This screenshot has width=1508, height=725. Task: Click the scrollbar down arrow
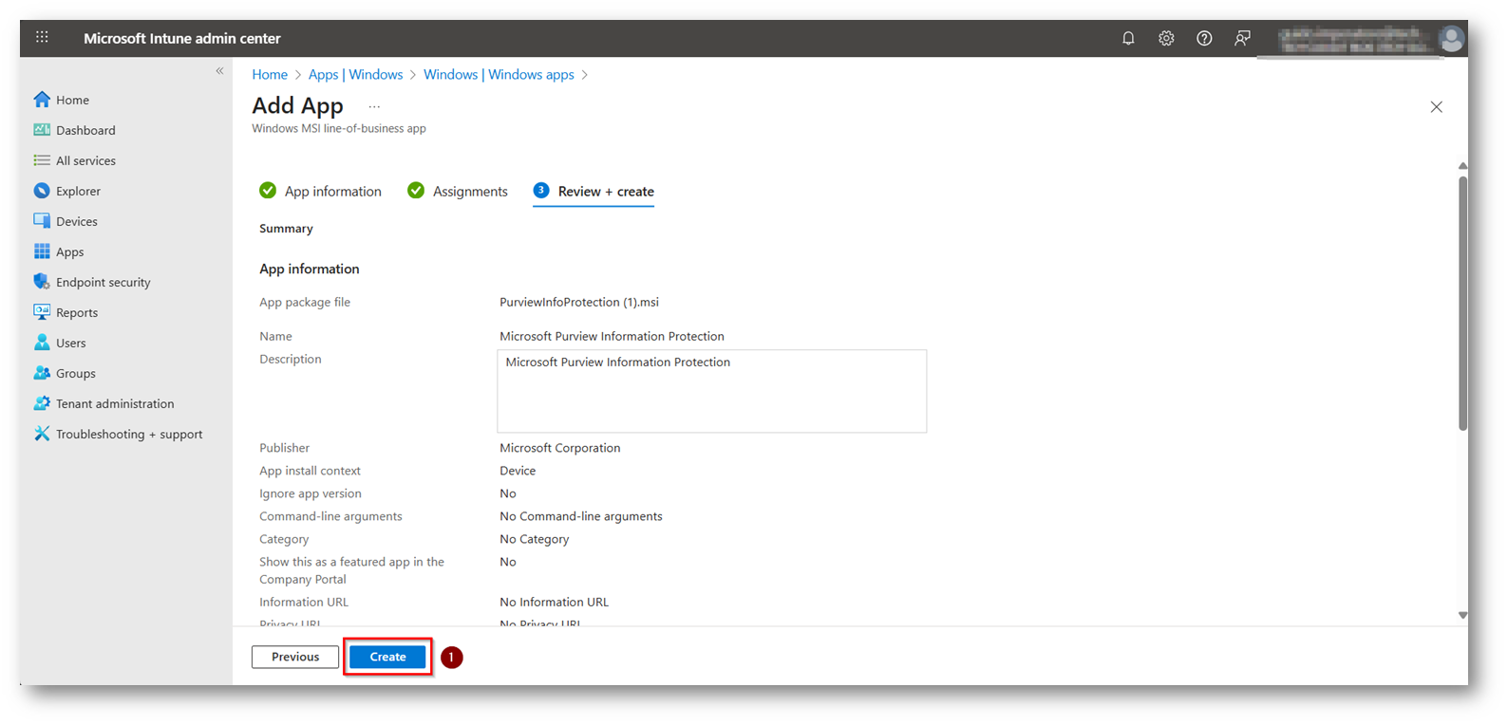coord(1462,615)
